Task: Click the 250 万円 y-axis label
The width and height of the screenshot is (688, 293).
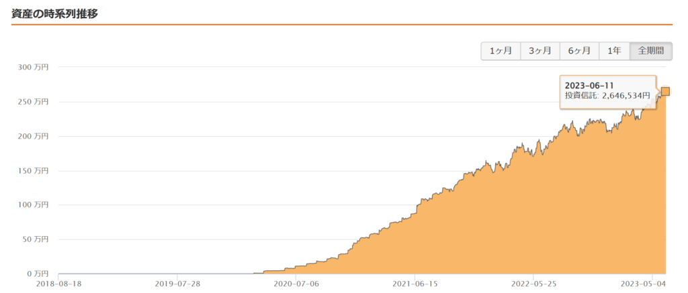Action: pyautogui.click(x=35, y=102)
